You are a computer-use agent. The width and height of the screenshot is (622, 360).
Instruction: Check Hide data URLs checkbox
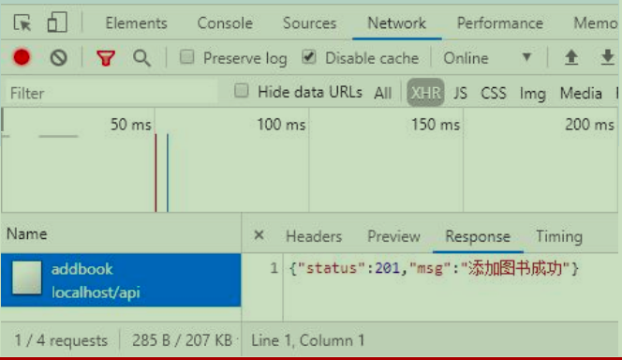241,91
